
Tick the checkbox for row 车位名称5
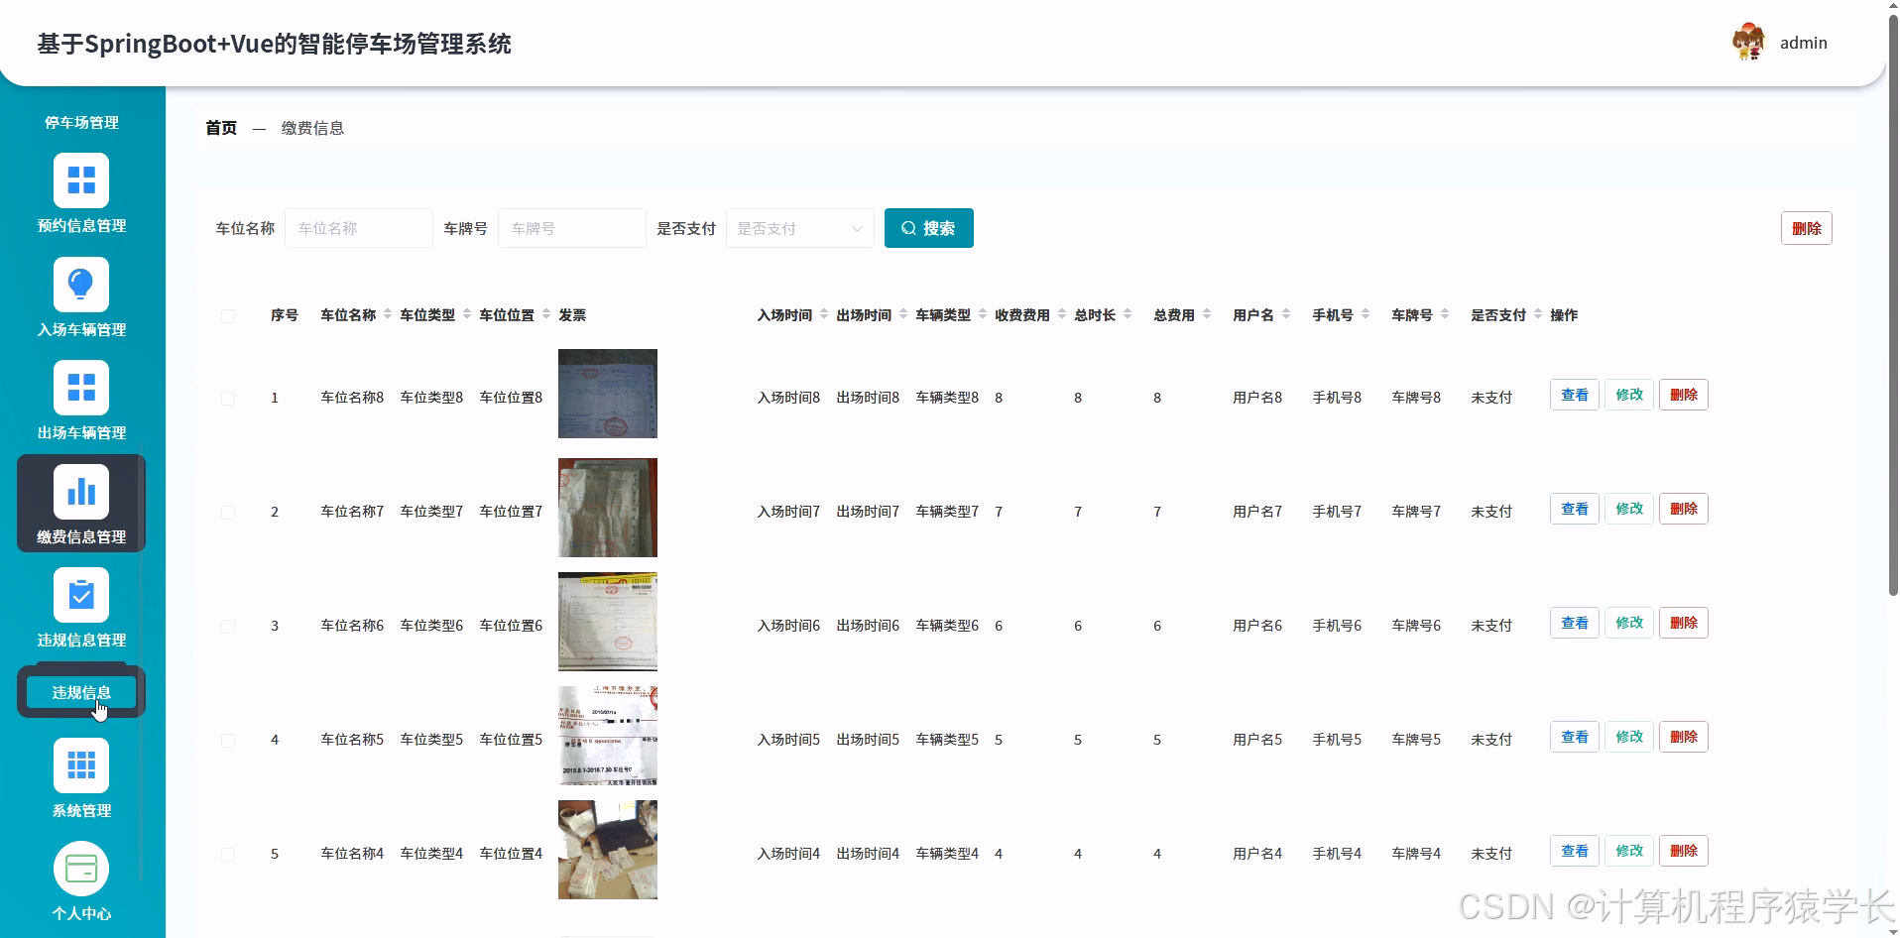click(228, 740)
